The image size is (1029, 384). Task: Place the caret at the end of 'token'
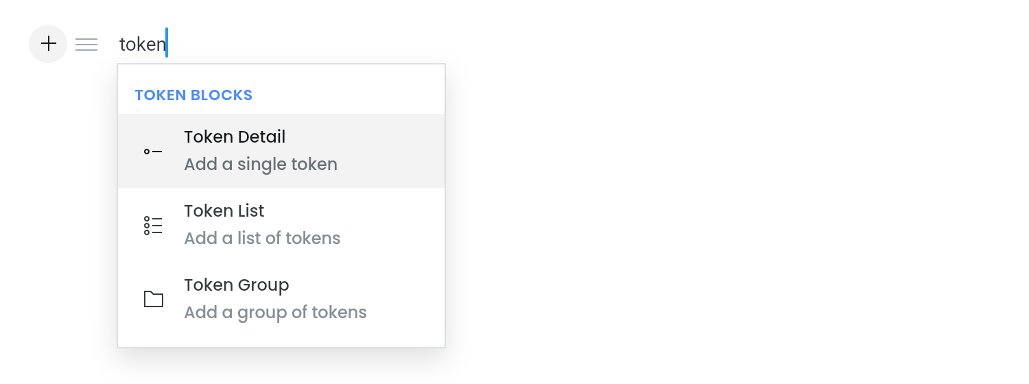(167, 45)
